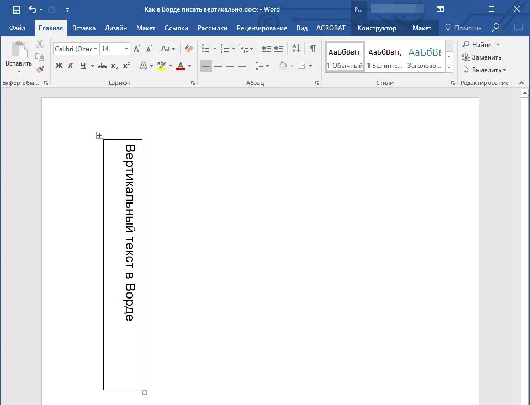Toggle paragraph marks ¶ display
Viewport: 530px width, 405px height.
tap(313, 49)
